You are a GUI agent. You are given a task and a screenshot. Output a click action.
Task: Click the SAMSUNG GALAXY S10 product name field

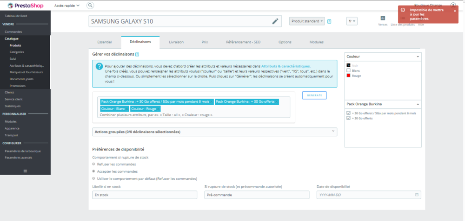coord(185,21)
